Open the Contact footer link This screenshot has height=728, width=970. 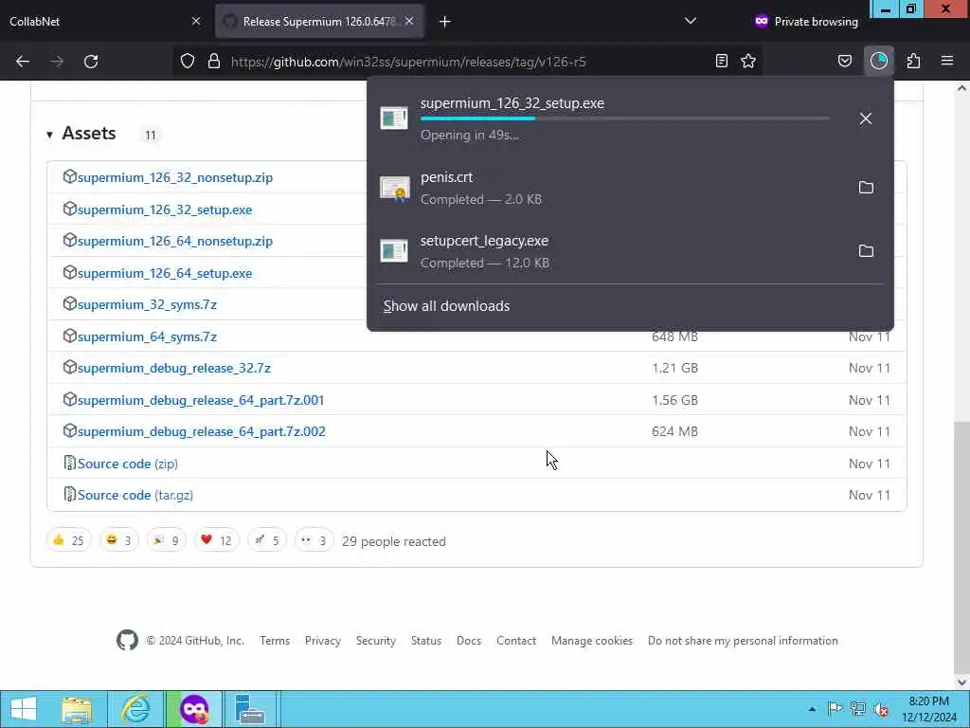pyautogui.click(x=516, y=641)
